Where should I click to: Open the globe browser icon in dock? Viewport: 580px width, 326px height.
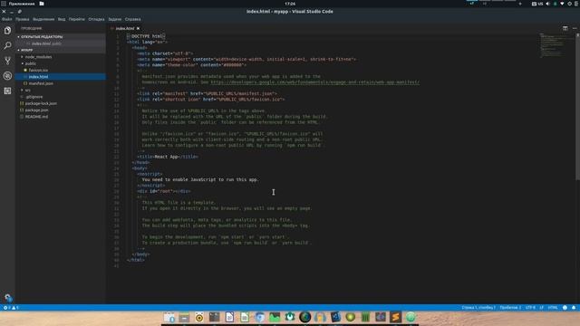(x=304, y=317)
